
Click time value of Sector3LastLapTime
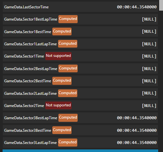click(137, 143)
